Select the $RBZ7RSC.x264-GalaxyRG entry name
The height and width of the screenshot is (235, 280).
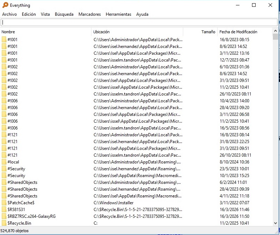coord(32,216)
